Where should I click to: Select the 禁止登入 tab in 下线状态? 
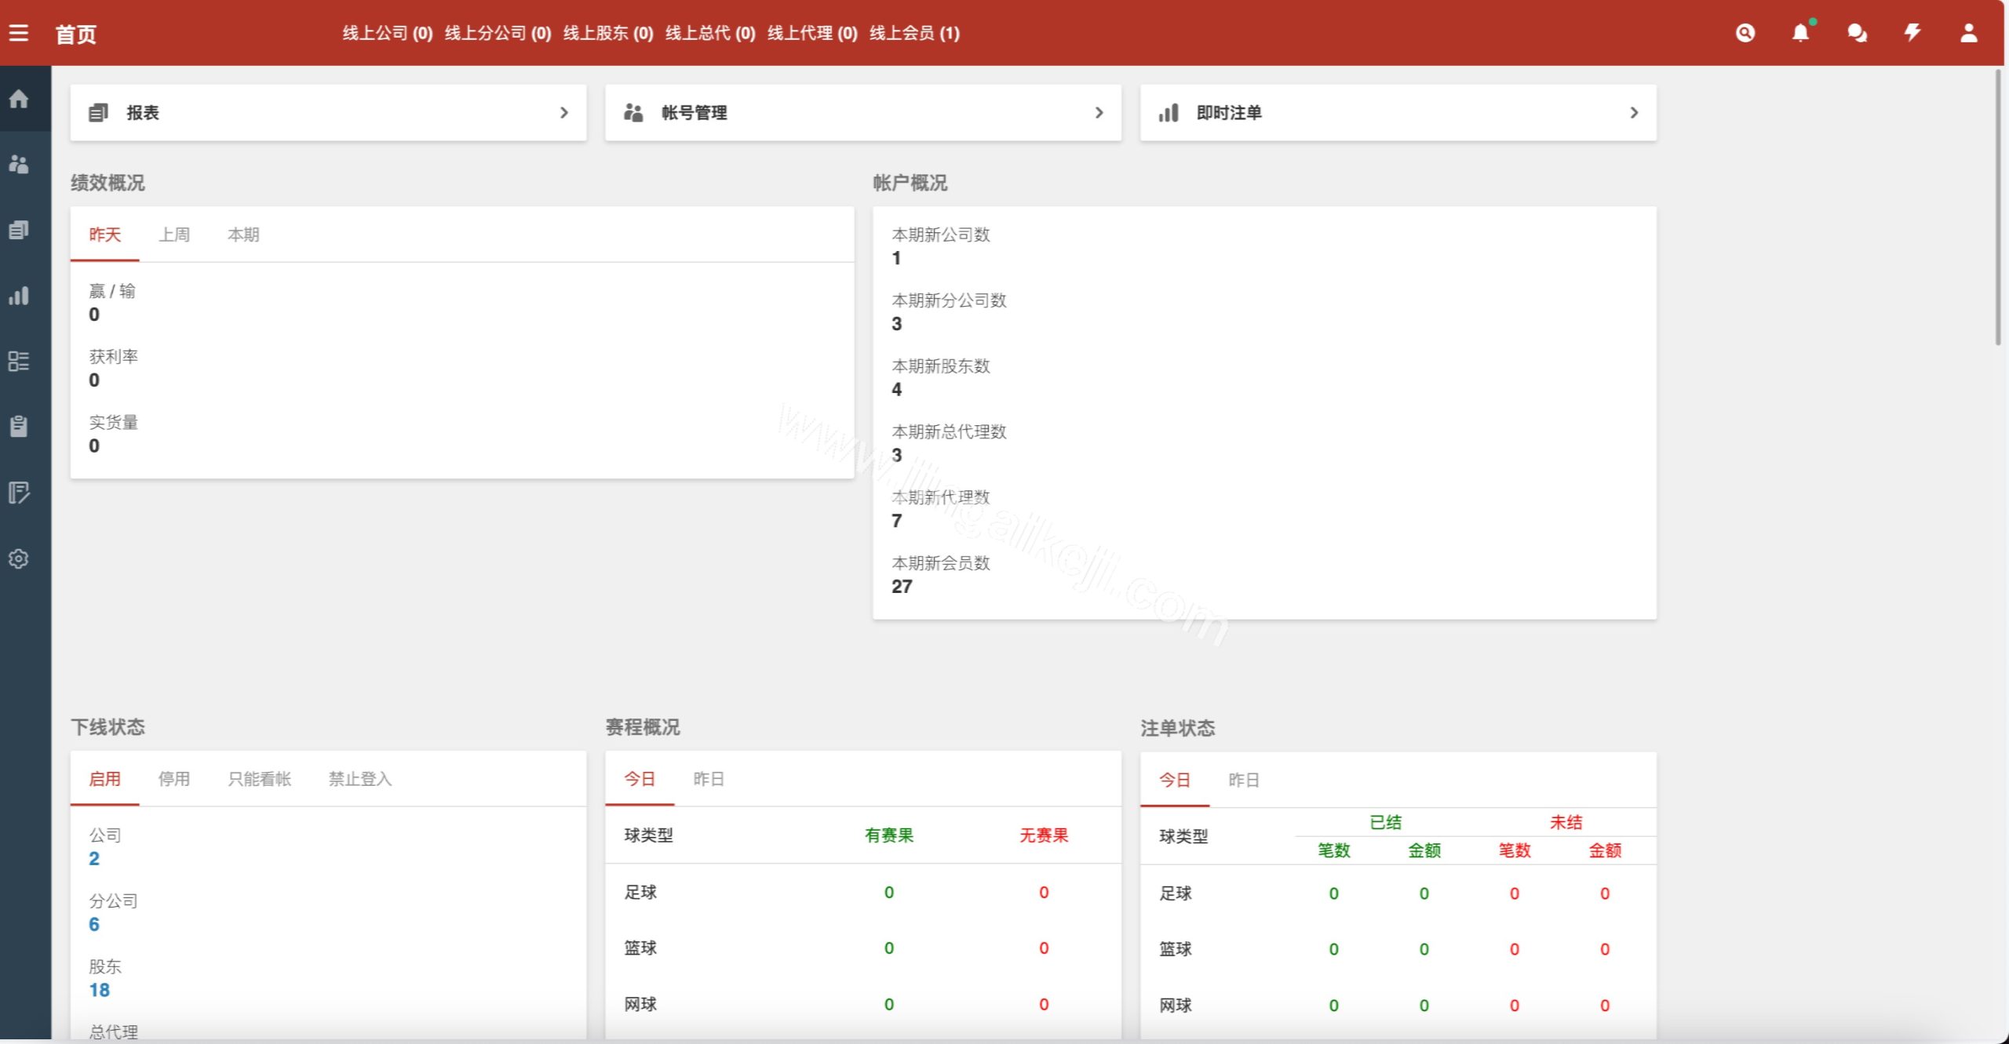tap(359, 778)
